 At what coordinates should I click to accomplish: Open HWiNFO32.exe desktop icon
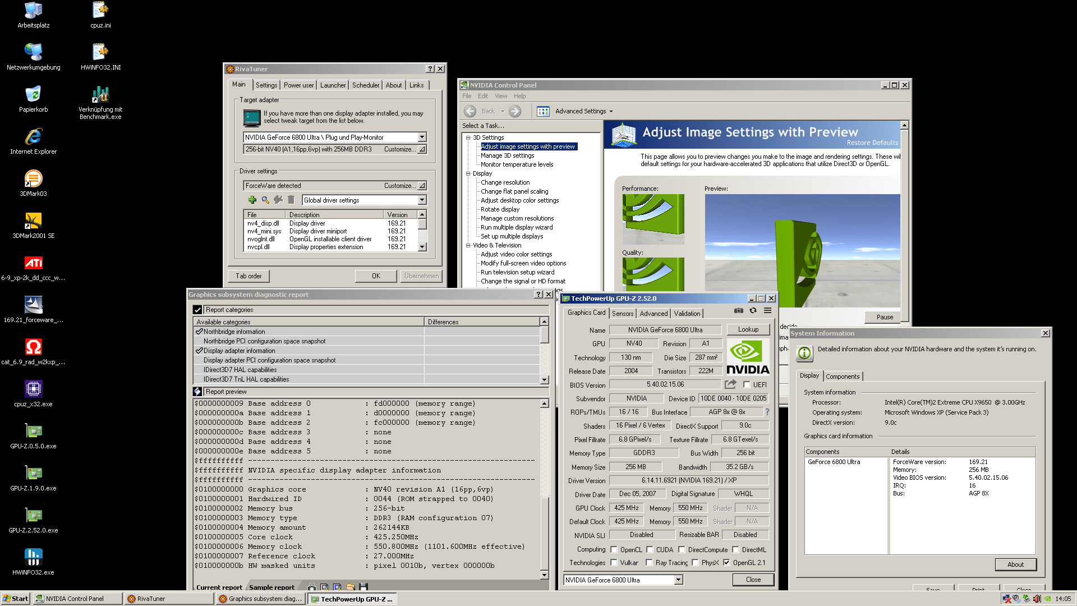point(33,562)
